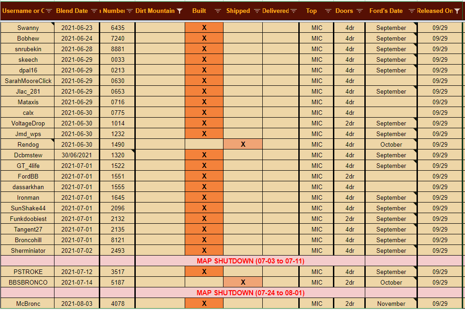This screenshot has width=465, height=310.
Task: Select blend date 2021-07-02 cell
Action: click(x=77, y=251)
